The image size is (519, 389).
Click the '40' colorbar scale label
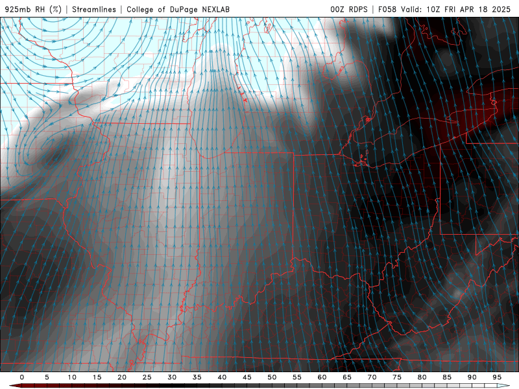222,377
